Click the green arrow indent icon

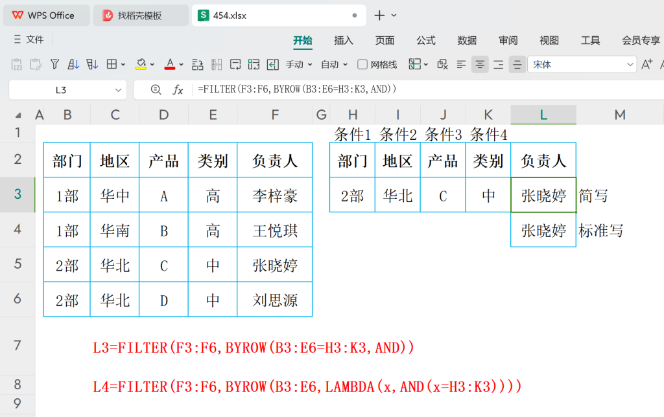click(273, 64)
